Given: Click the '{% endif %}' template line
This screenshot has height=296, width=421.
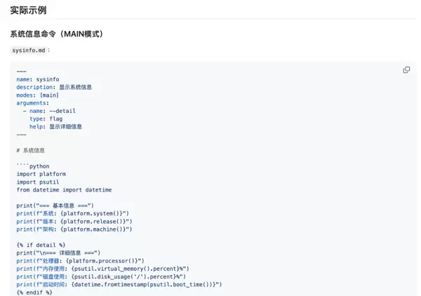Looking at the screenshot, I should tap(34, 292).
